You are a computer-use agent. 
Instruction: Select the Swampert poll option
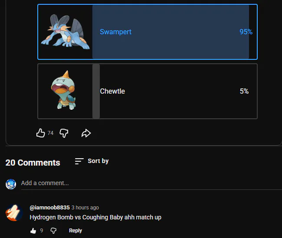(148, 32)
